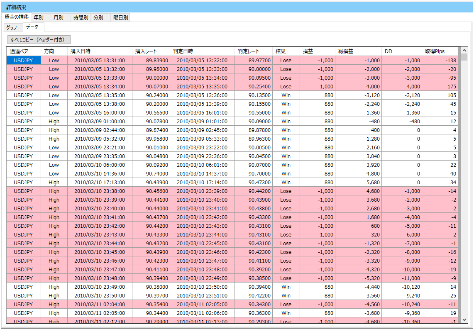The height and width of the screenshot is (329, 474).
Task: Click DD value -9,000
Action: point(402,261)
